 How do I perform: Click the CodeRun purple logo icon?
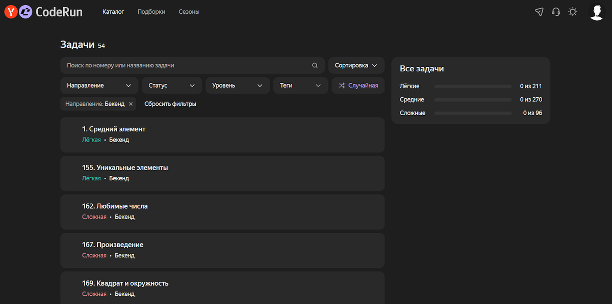[25, 12]
